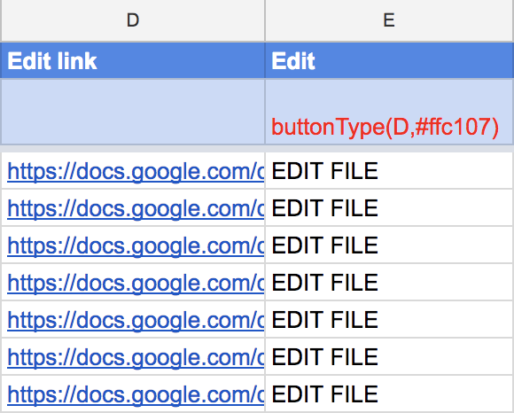The height and width of the screenshot is (413, 514).
Task: Click the fourth EDIT FILE cell
Action: coord(389,282)
